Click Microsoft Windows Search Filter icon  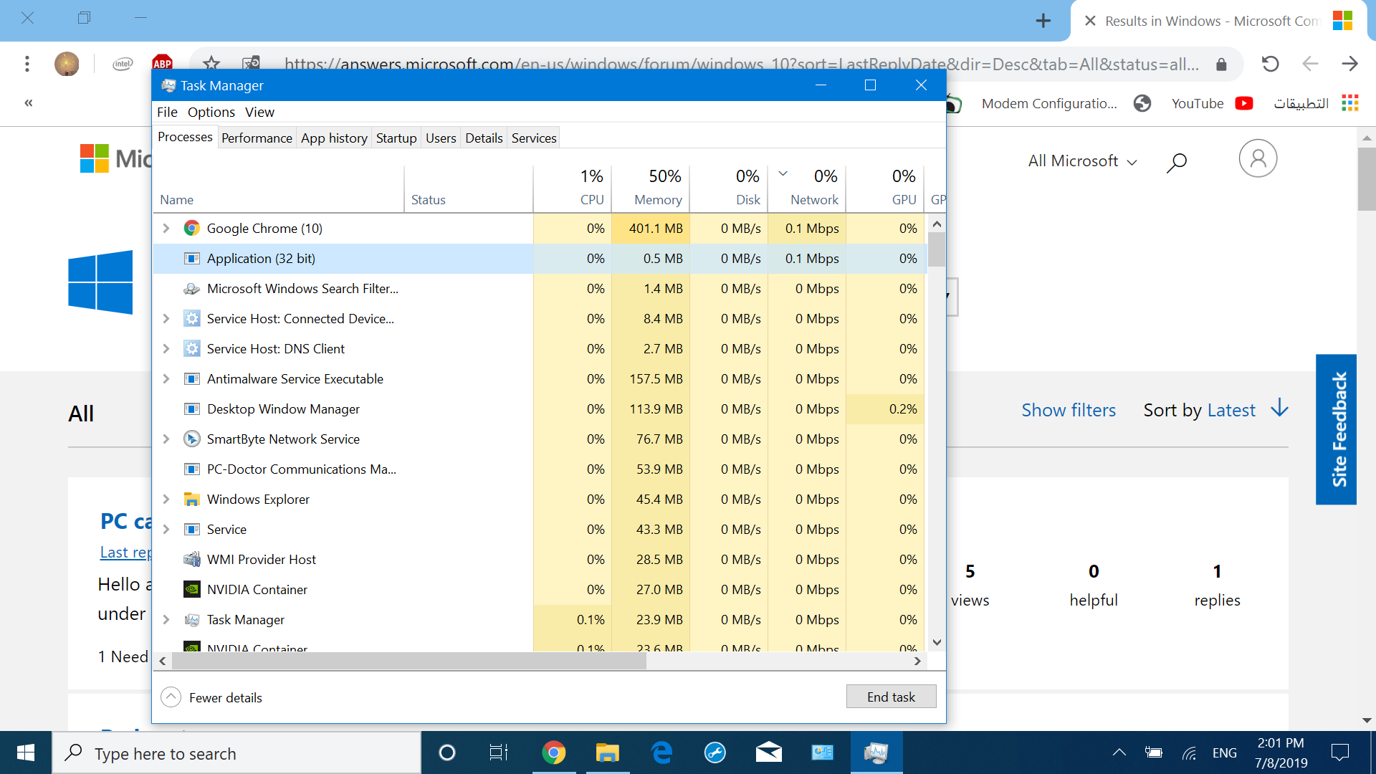click(x=191, y=288)
